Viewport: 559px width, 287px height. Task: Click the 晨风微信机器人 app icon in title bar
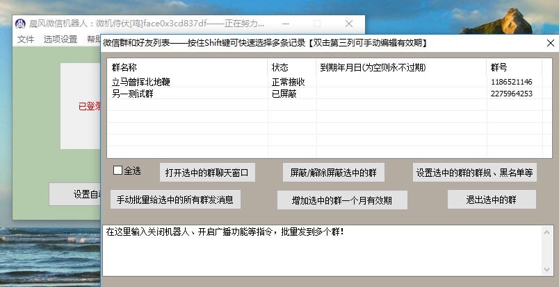[x=20, y=24]
